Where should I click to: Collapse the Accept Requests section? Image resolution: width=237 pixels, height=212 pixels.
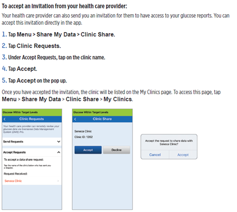[59, 152]
